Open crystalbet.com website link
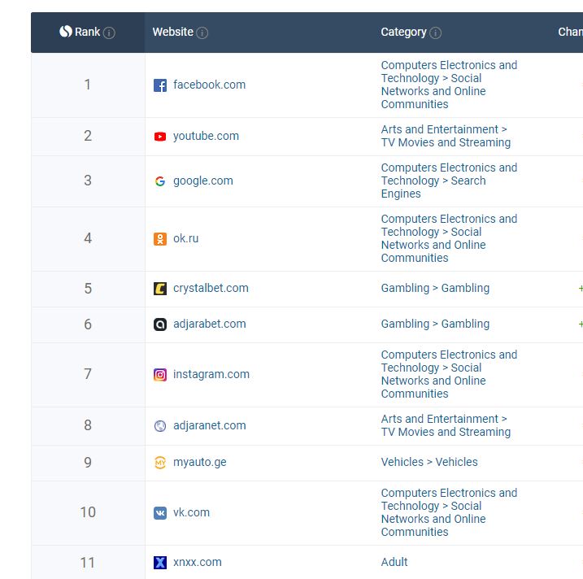This screenshot has width=583, height=579. coord(211,288)
